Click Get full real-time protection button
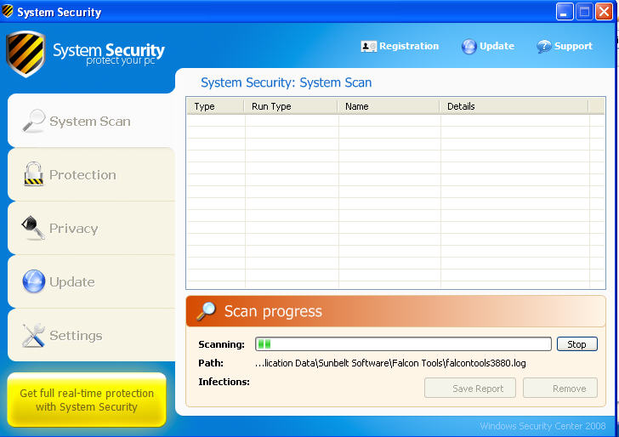This screenshot has height=437, width=619. pyautogui.click(x=87, y=400)
